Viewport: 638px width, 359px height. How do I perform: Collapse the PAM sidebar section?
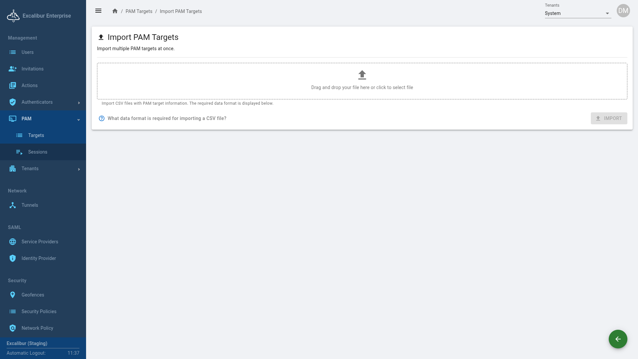[x=79, y=119]
